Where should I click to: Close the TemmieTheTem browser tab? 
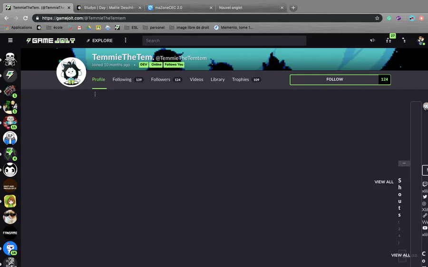coord(69,8)
